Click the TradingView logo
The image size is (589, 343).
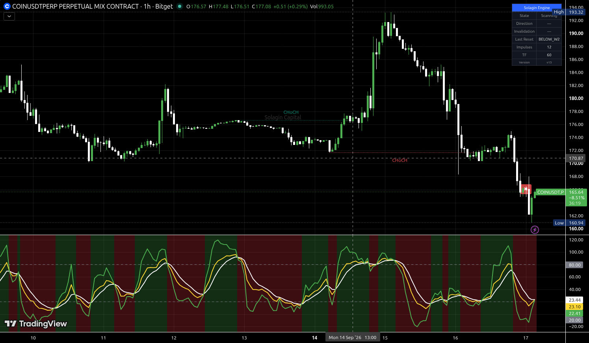[36, 324]
